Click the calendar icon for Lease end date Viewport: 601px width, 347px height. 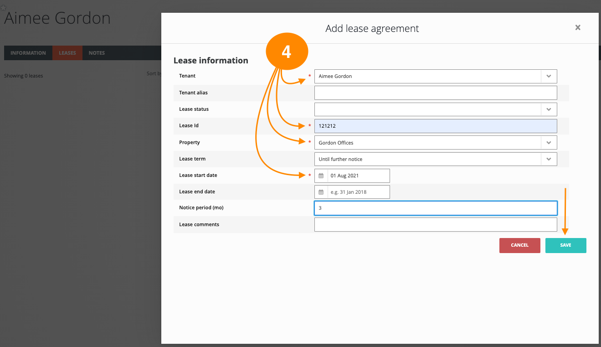click(x=321, y=192)
